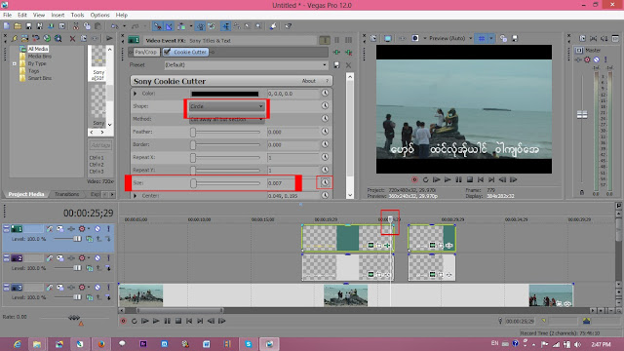Open the Method dropdown list

tap(226, 119)
